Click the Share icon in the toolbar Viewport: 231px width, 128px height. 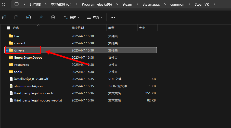point(41,17)
